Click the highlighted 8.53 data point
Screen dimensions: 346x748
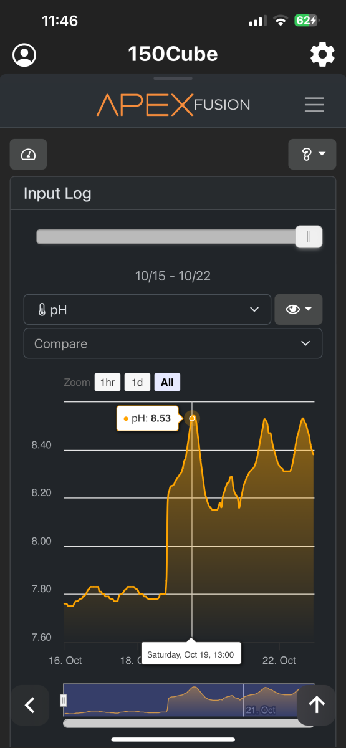192,418
